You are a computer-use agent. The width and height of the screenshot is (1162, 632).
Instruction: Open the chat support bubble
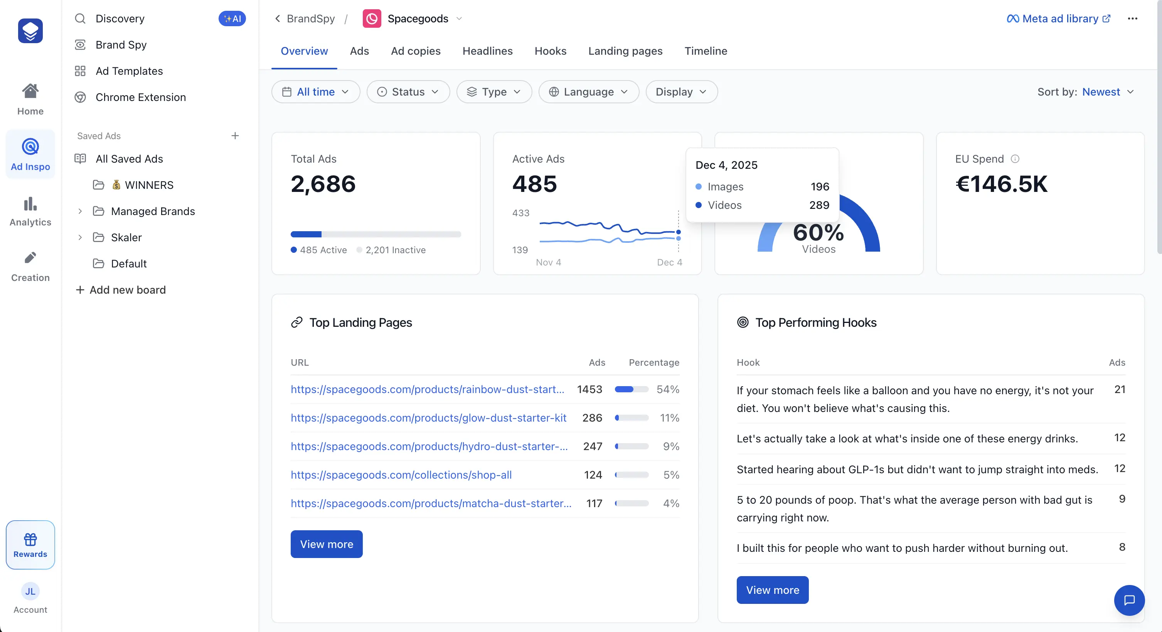1130,600
